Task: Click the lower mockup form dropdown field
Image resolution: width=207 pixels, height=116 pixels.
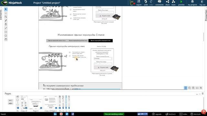Action: pyautogui.click(x=103, y=59)
